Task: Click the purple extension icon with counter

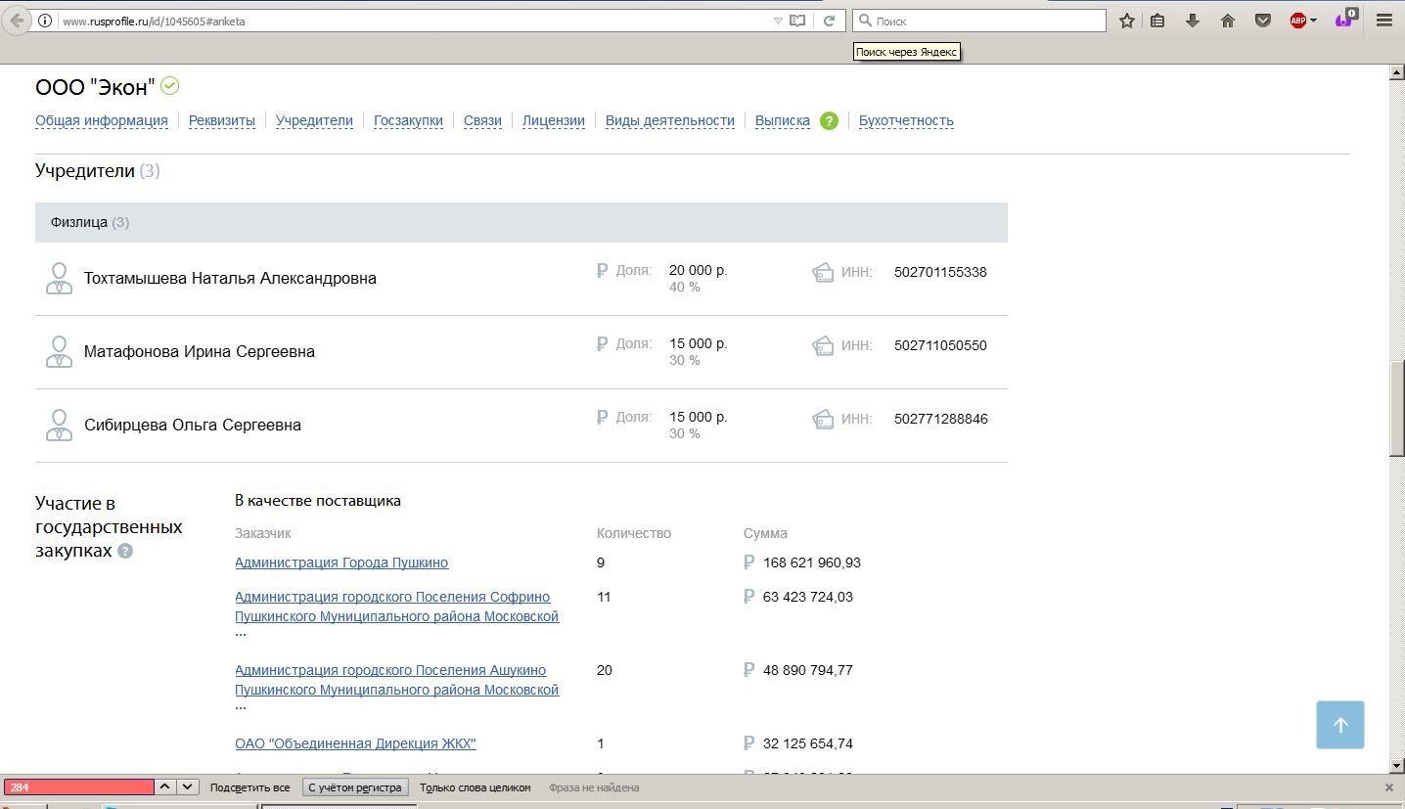Action: [x=1346, y=20]
